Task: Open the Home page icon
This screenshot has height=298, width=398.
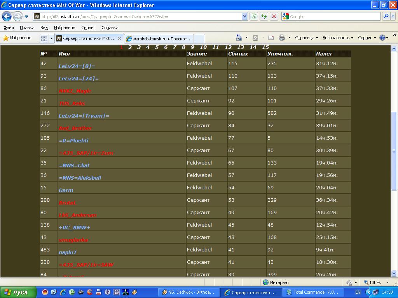Action: 239,38
